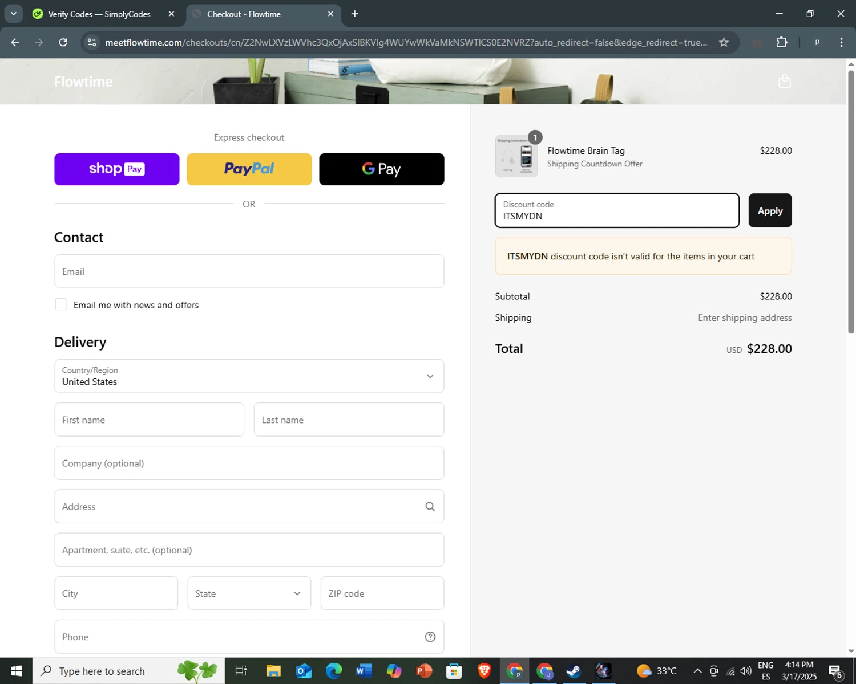Open the Chrome profile P avatar
The width and height of the screenshot is (856, 684).
[x=817, y=42]
